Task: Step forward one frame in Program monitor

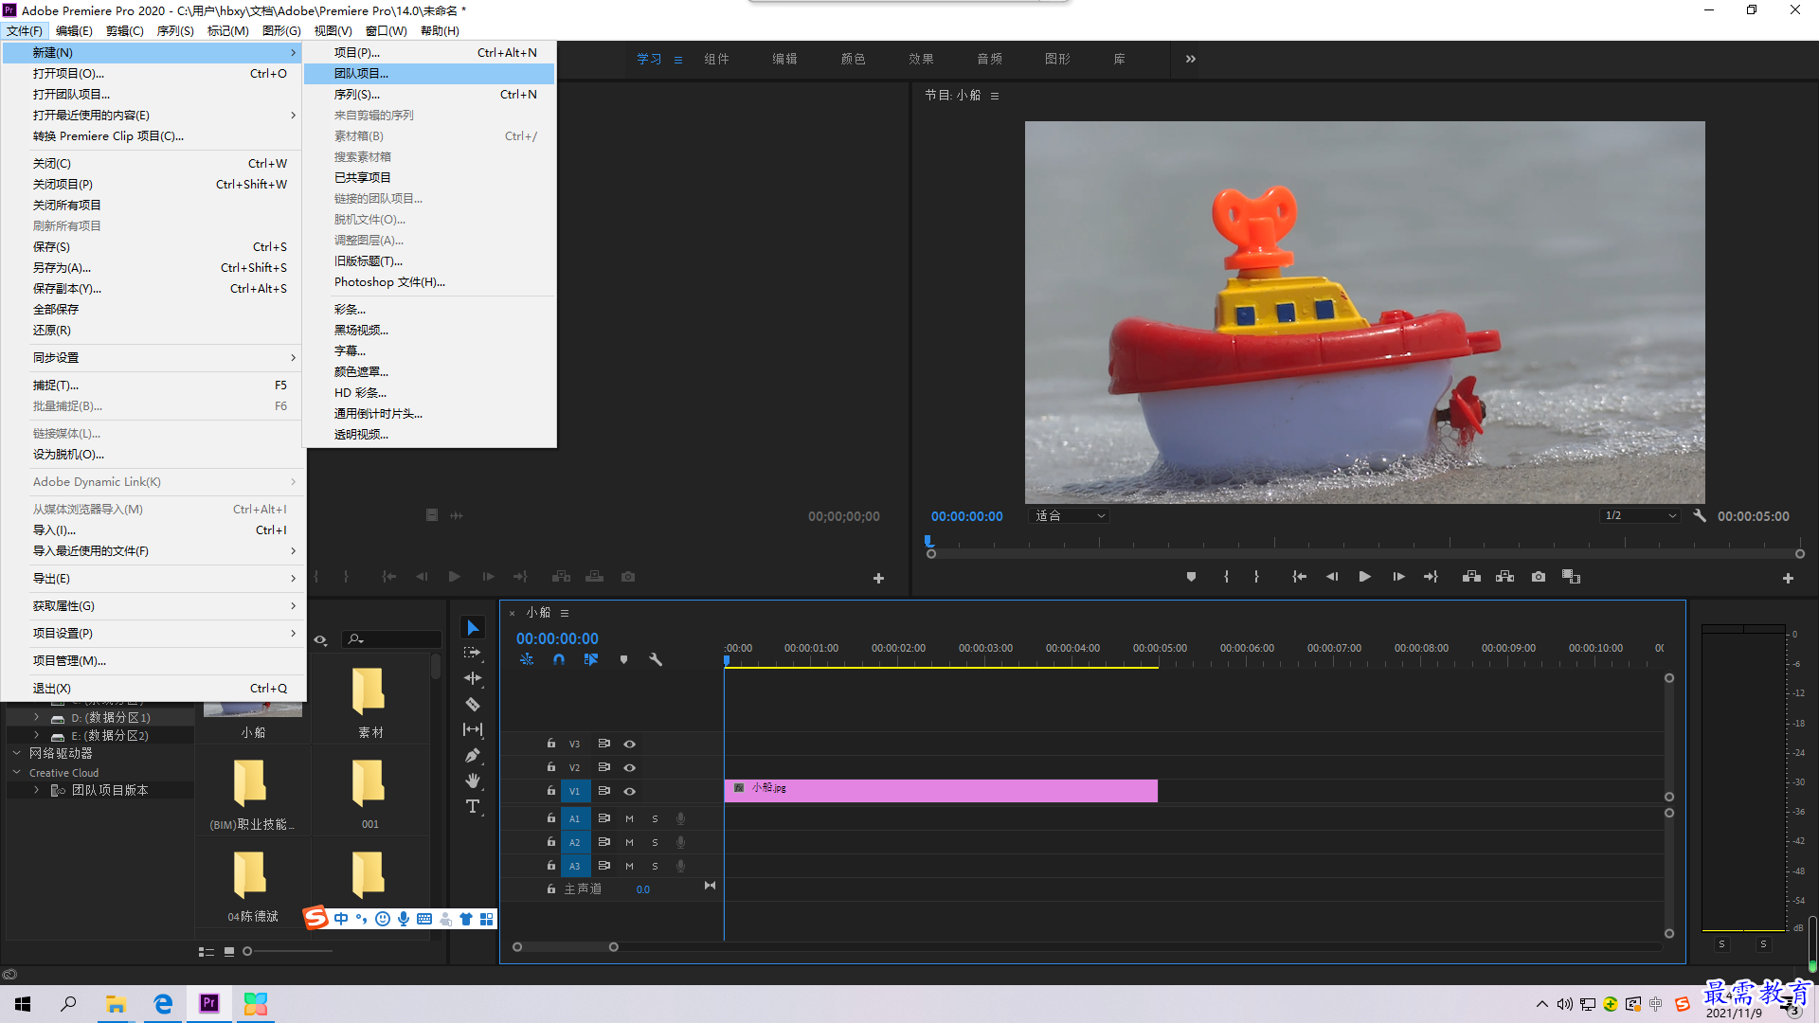Action: [x=1398, y=577]
